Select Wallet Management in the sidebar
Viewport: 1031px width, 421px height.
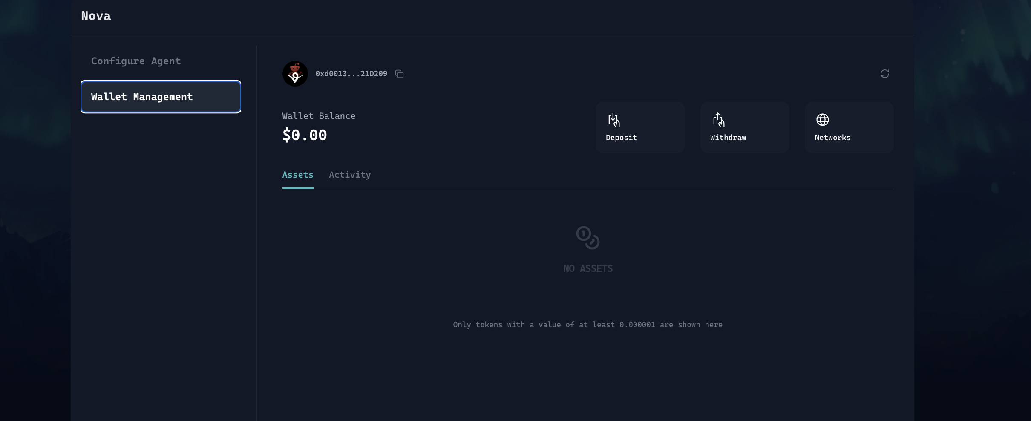point(161,97)
